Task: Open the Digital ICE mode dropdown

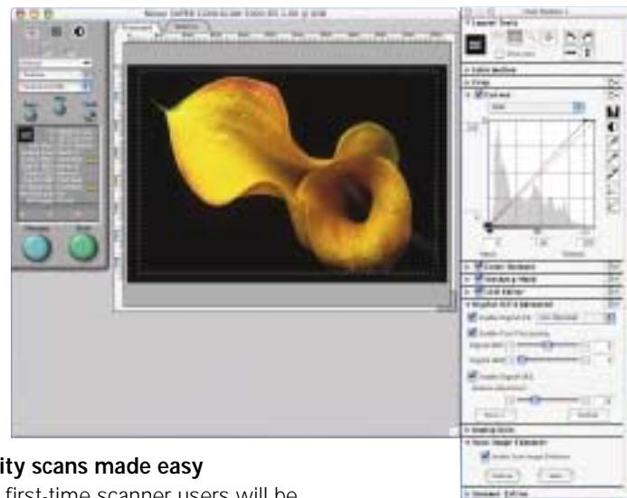Action: [575, 317]
